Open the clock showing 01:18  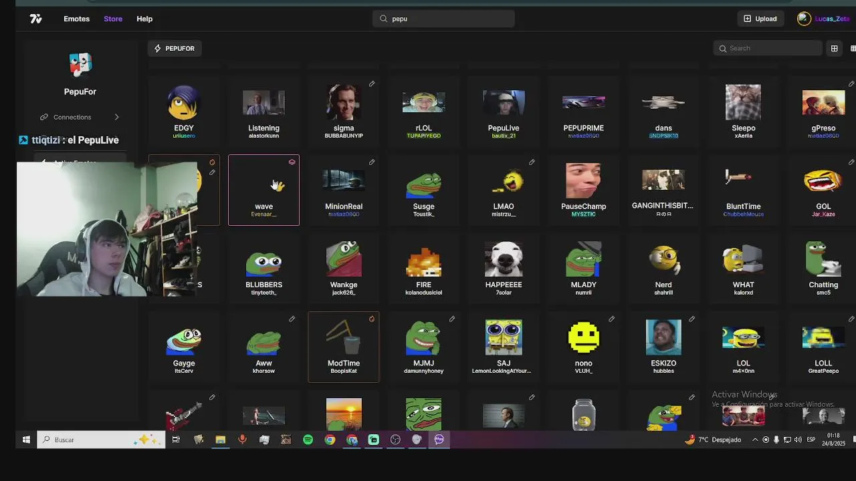point(833,440)
